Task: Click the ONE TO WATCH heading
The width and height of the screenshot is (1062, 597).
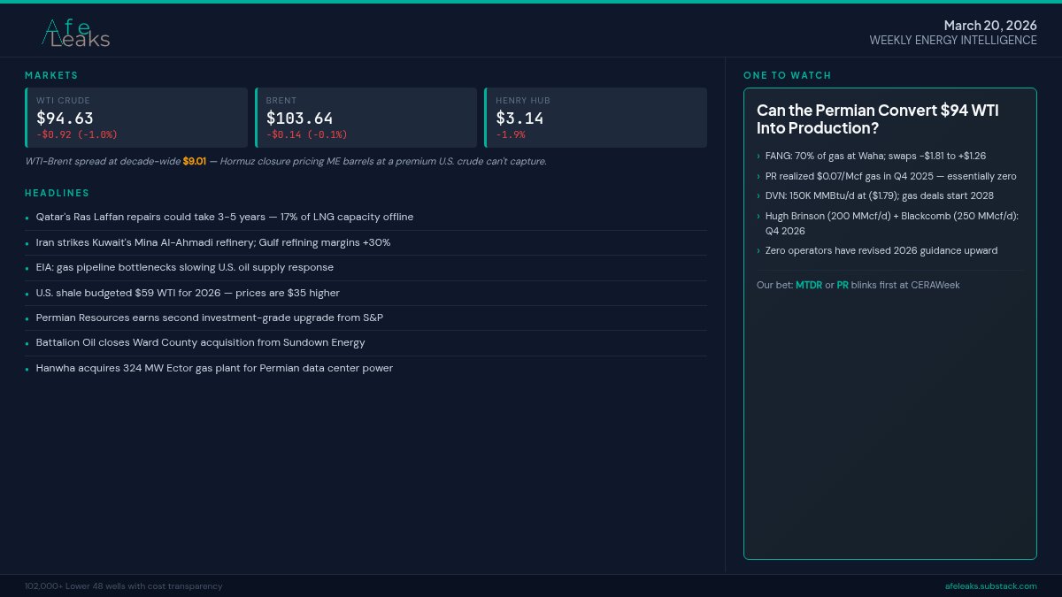Action: 788,76
